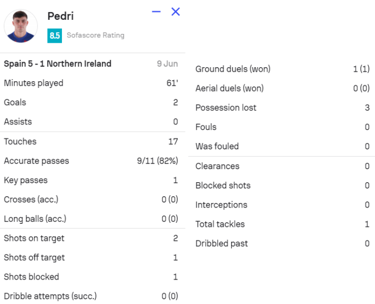The image size is (375, 304).
Task: Select the 9 Jun match date
Action: tap(167, 64)
